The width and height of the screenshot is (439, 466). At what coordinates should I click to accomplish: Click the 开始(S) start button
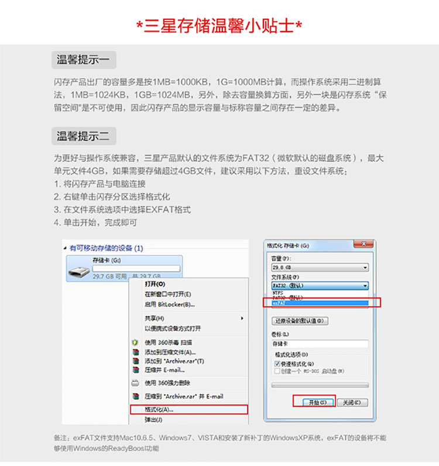[318, 402]
